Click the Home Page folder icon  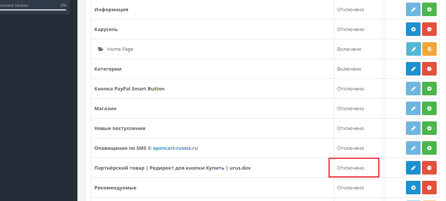coord(100,49)
